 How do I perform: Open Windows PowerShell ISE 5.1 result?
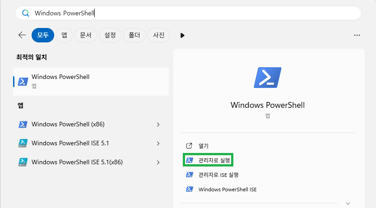coord(91,143)
